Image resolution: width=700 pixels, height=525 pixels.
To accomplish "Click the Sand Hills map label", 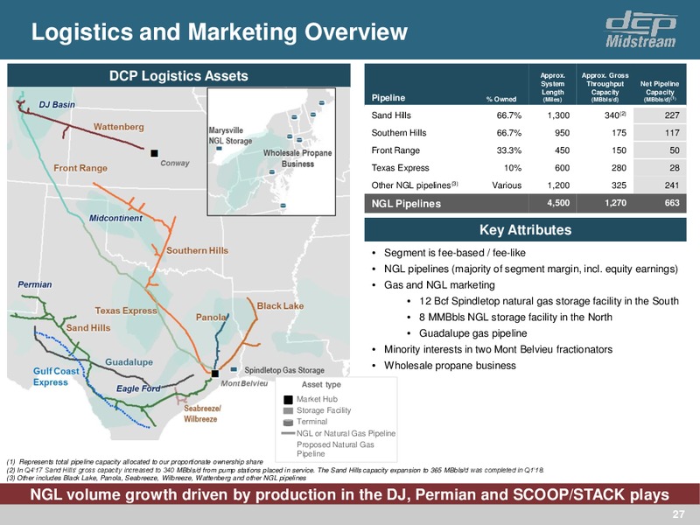I will [88, 327].
